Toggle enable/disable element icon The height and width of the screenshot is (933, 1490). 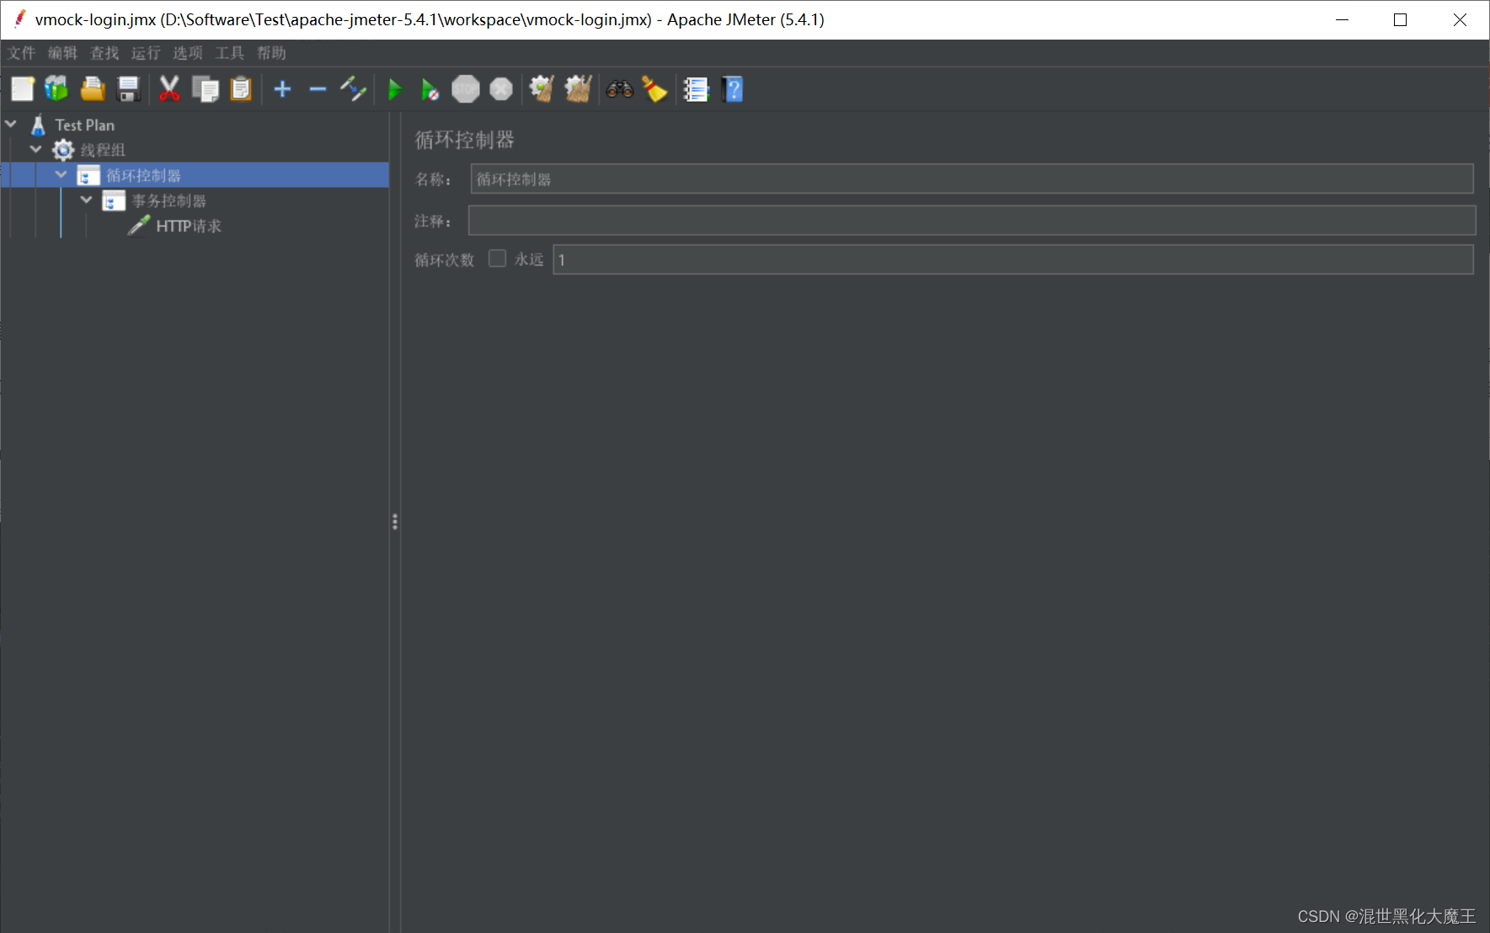point(353,88)
